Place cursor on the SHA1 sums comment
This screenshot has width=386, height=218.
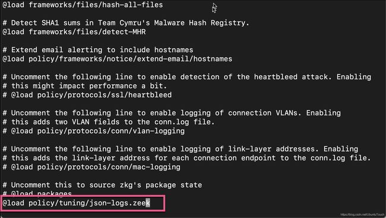tap(126, 23)
